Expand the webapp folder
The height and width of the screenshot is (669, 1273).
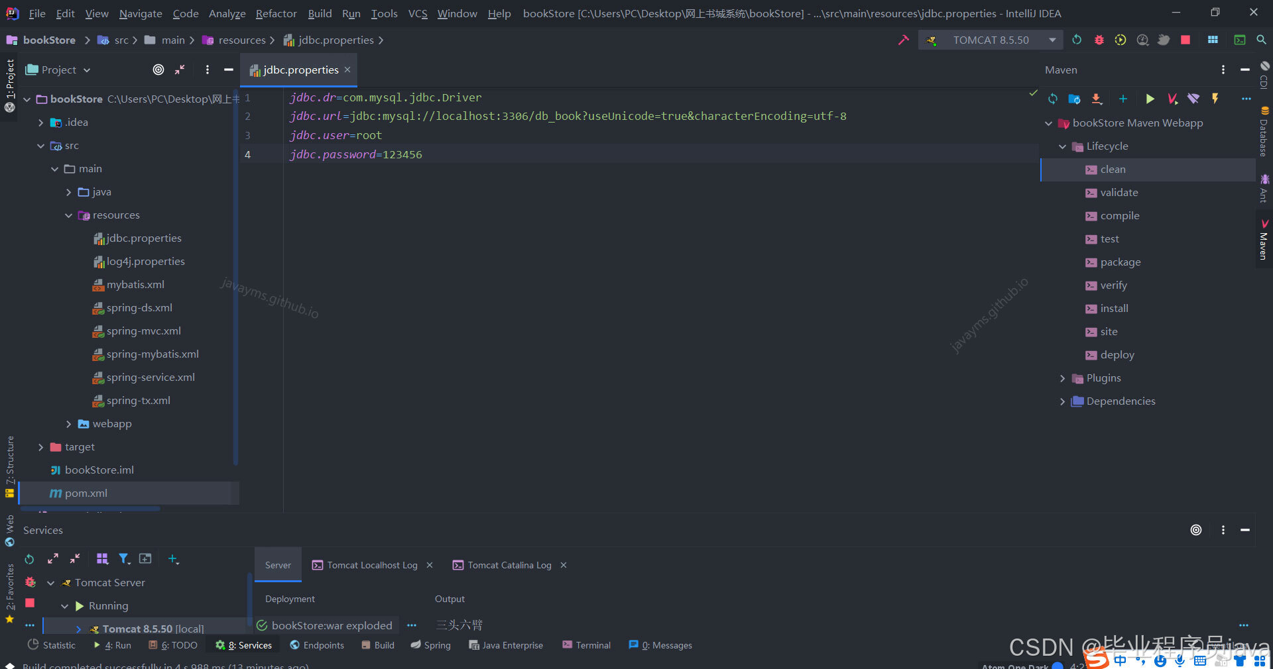click(x=69, y=424)
